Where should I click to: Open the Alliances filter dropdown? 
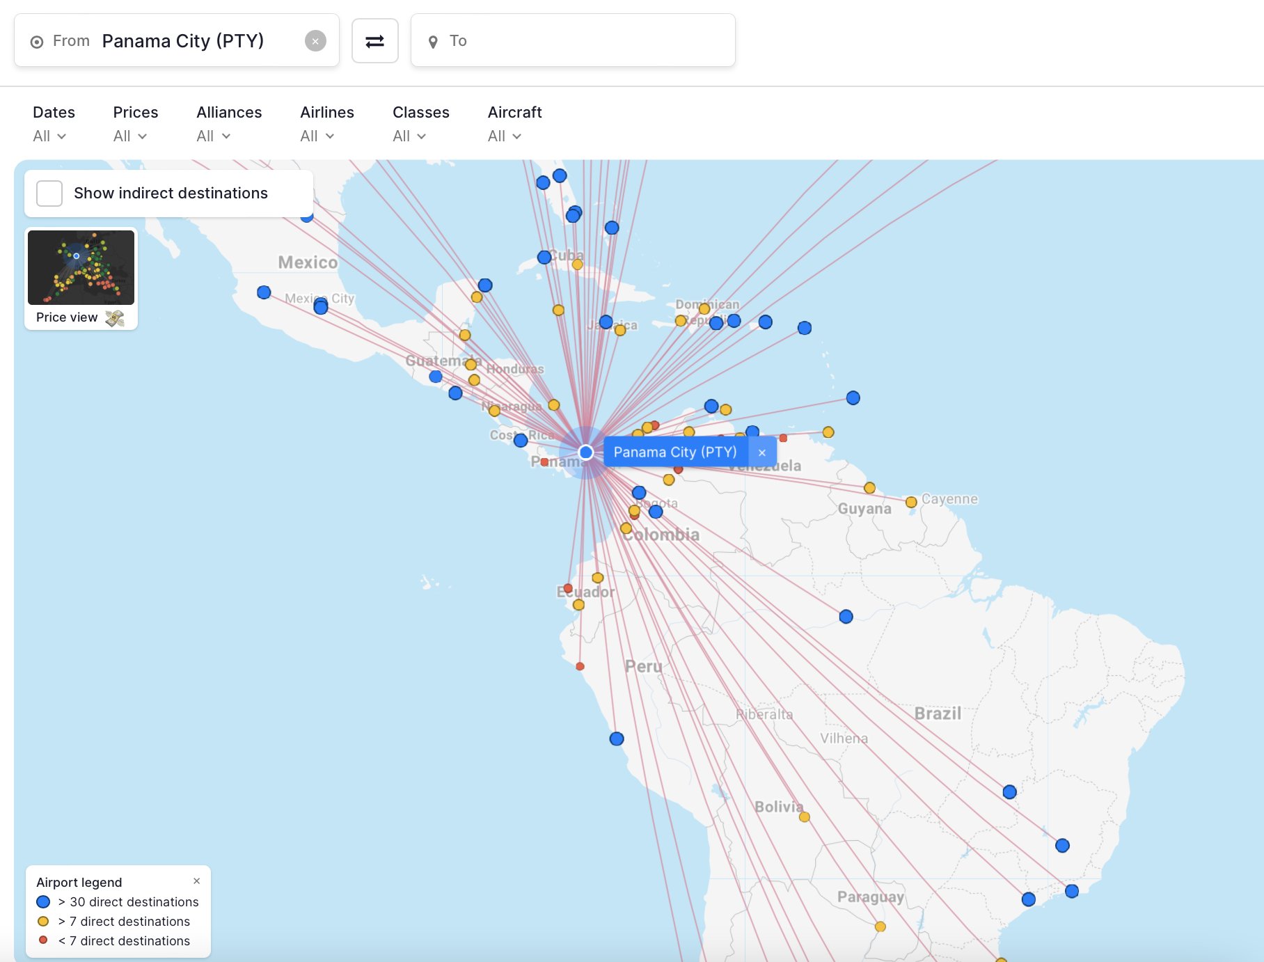[x=229, y=123]
